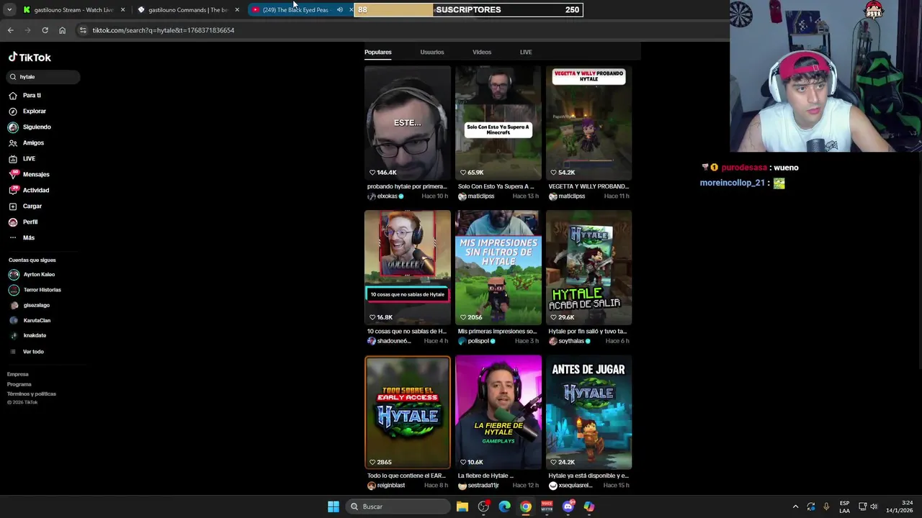Open TODO SOBRE EL EARLY ACCESS video
The width and height of the screenshot is (922, 518).
point(408,412)
